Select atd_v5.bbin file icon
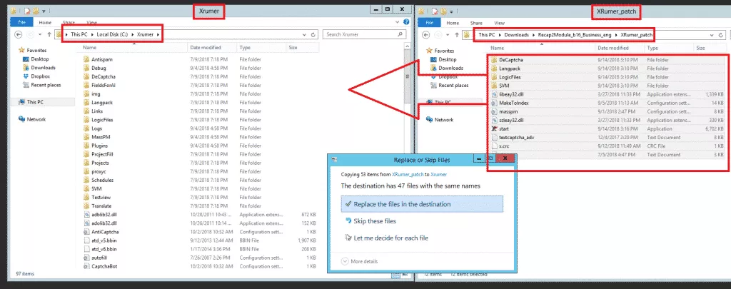 coord(86,240)
